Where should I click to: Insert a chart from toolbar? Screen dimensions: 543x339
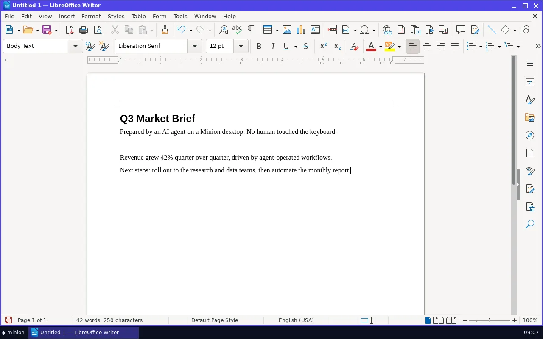(301, 30)
